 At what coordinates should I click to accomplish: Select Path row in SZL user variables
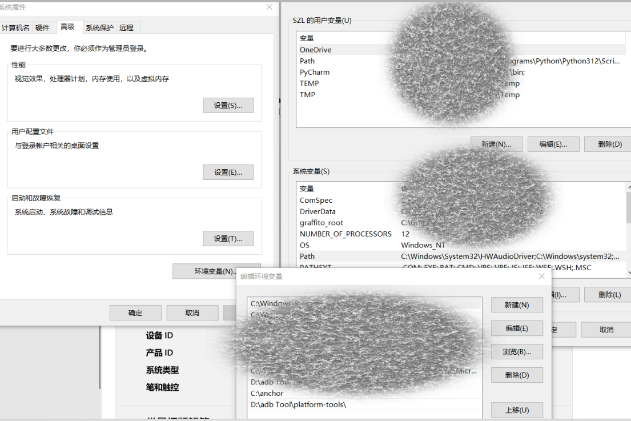click(463, 61)
